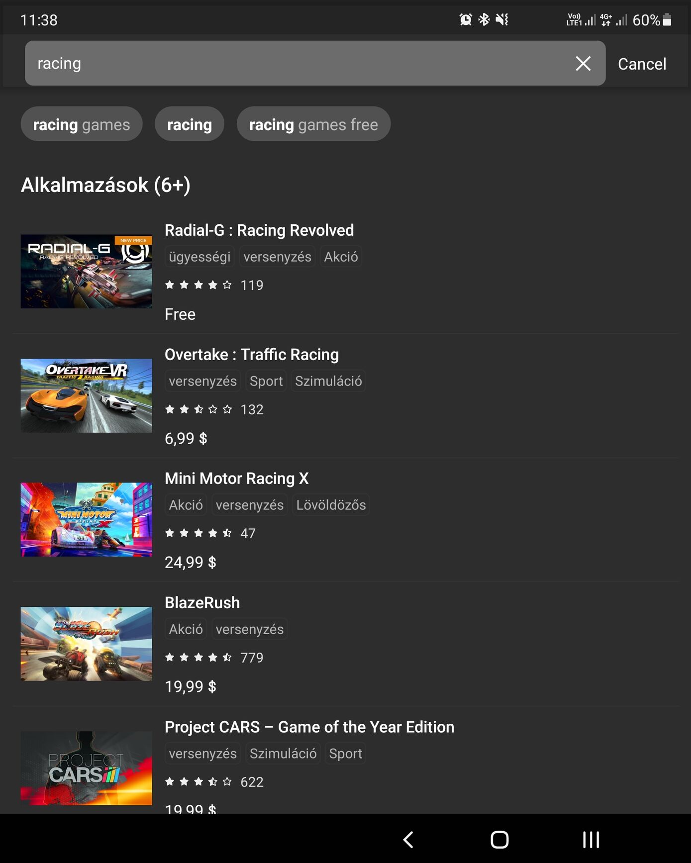
Task: Open the Mini Motor Racing X title
Action: 237,479
